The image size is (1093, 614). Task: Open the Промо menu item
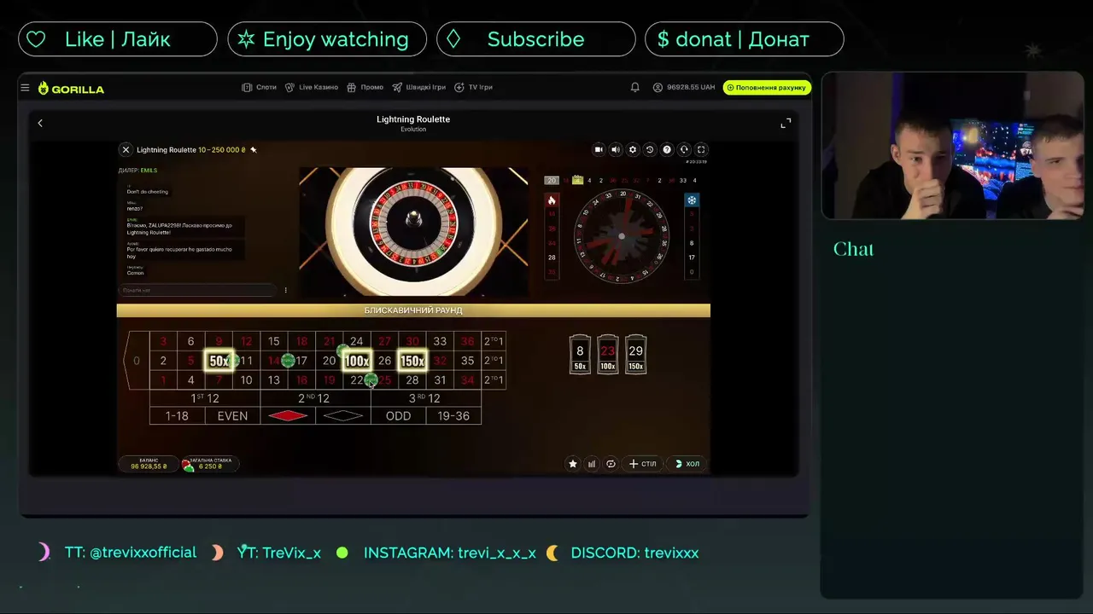click(x=365, y=87)
